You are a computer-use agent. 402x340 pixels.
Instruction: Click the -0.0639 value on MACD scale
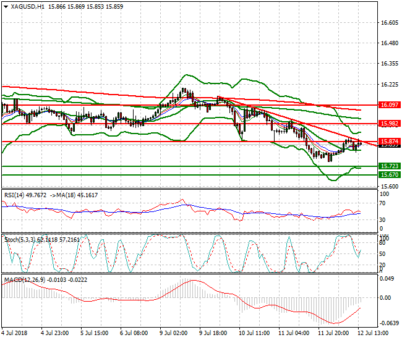[x=388, y=323]
